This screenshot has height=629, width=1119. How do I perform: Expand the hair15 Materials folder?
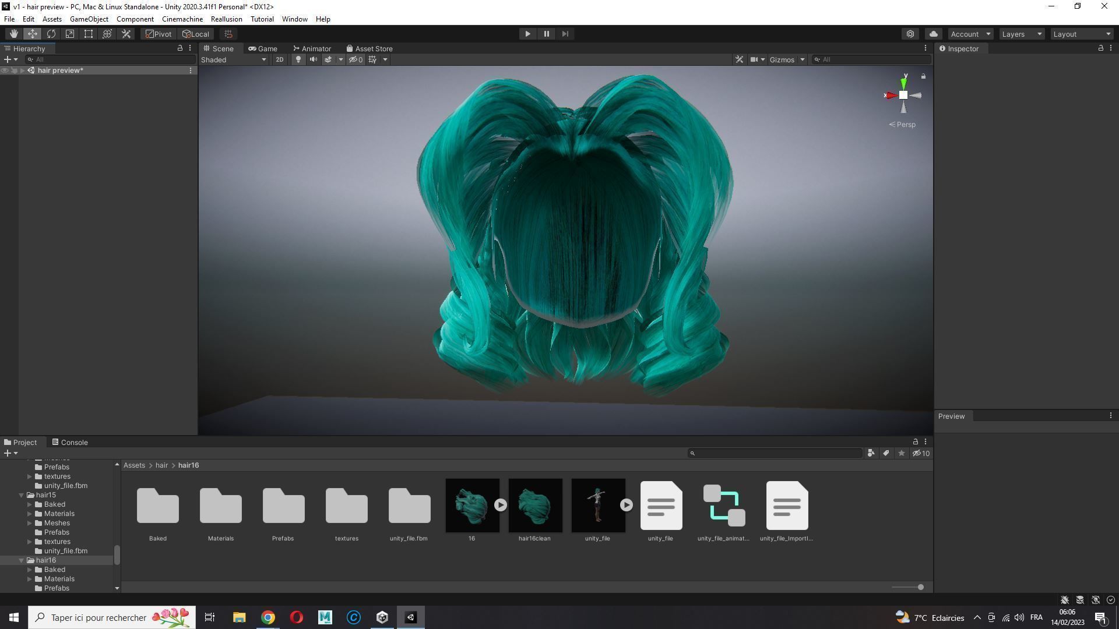(30, 514)
